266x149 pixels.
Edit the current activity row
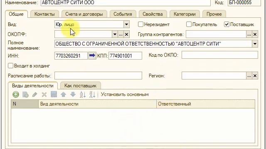tap(35, 94)
